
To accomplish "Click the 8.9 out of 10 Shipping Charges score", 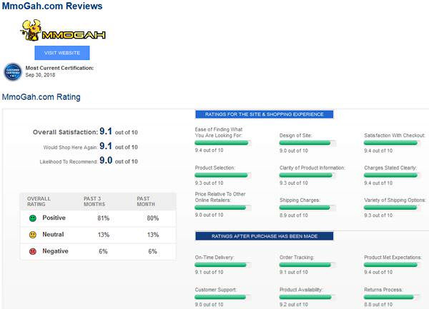I will 294,216.
